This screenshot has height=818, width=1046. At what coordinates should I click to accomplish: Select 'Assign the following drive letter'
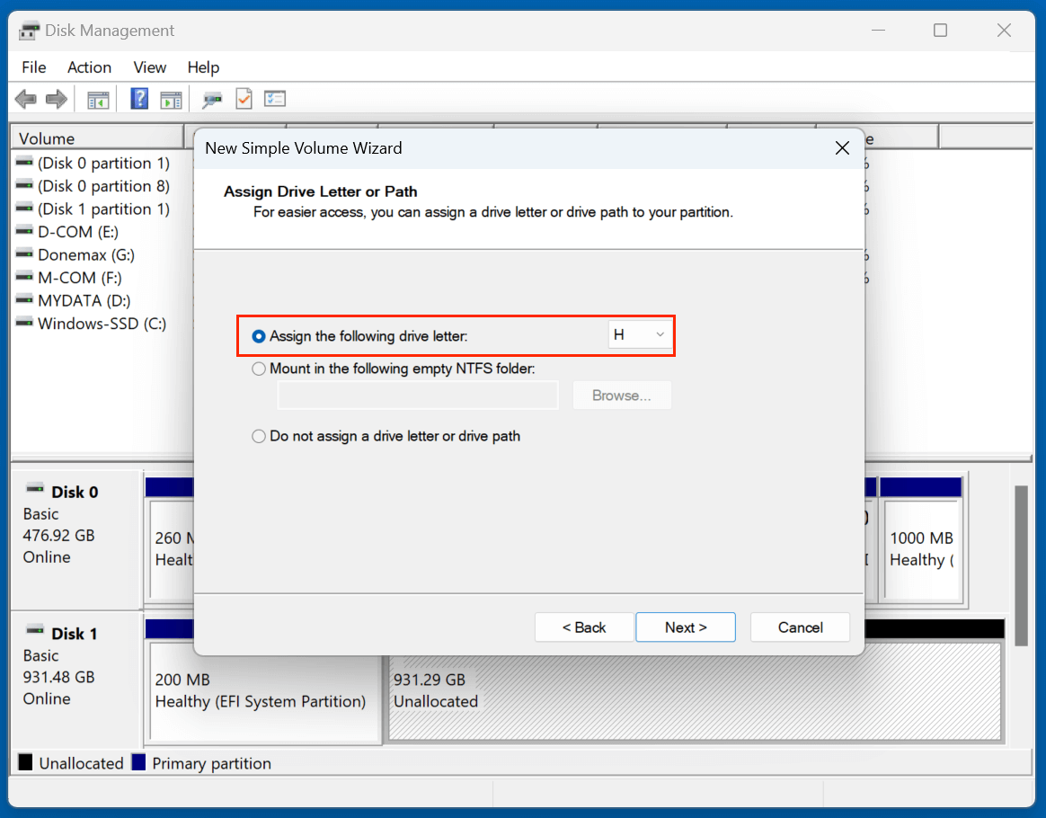coord(259,335)
